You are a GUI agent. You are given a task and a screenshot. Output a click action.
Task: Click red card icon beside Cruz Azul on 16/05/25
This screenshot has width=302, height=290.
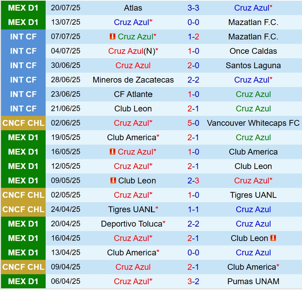click(113, 152)
